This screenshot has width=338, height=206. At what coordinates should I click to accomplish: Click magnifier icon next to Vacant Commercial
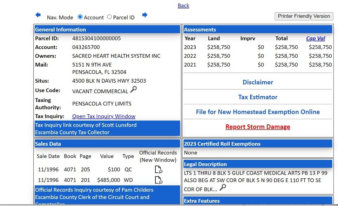(133, 90)
